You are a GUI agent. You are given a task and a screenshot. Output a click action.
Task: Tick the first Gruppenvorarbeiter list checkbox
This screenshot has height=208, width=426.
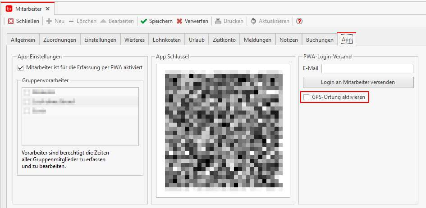click(27, 92)
